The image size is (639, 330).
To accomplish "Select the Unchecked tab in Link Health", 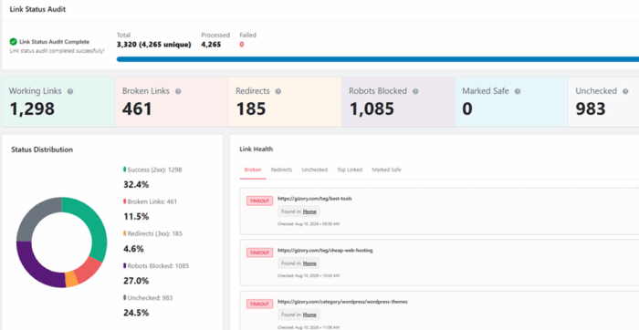I will [315, 170].
